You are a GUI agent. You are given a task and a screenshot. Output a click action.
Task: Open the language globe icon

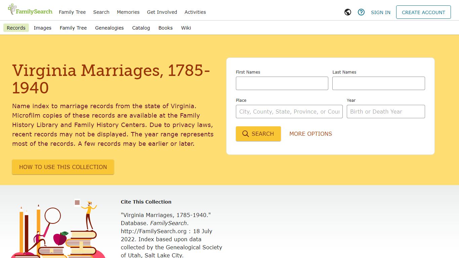(348, 12)
